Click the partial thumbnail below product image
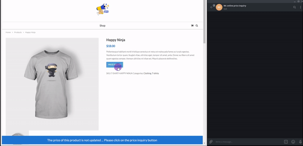The height and width of the screenshot is (146, 303). [17, 133]
